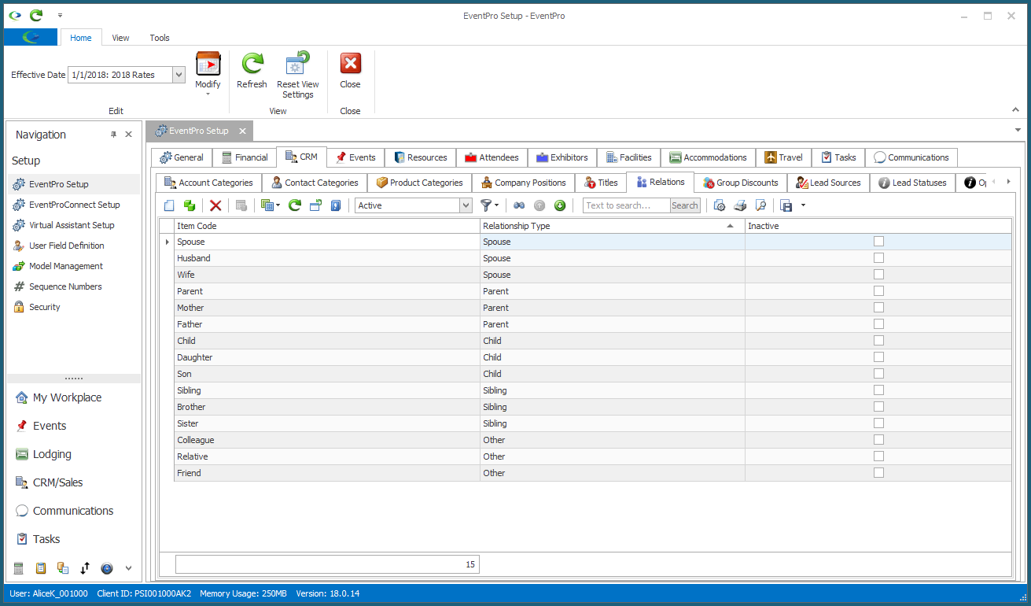
Task: Close the Navigation panel with X
Action: 129,135
